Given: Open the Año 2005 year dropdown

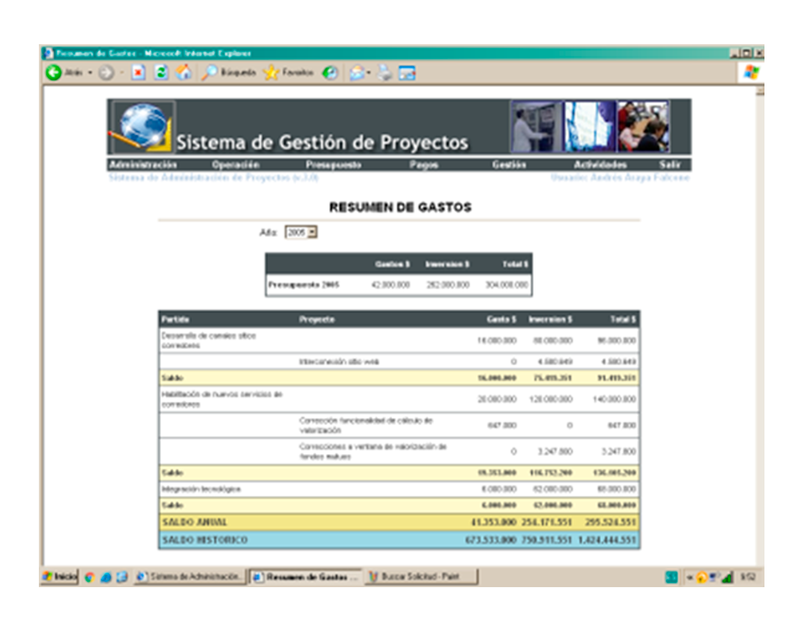Looking at the screenshot, I should click(x=312, y=231).
